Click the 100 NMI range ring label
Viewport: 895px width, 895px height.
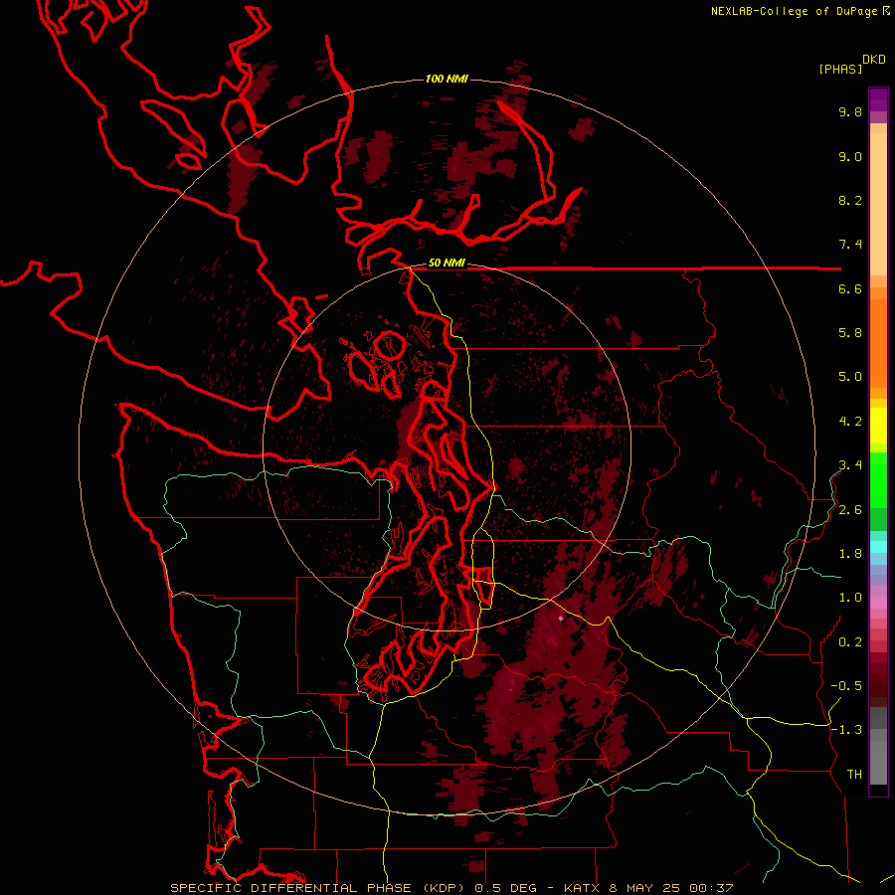pos(447,79)
